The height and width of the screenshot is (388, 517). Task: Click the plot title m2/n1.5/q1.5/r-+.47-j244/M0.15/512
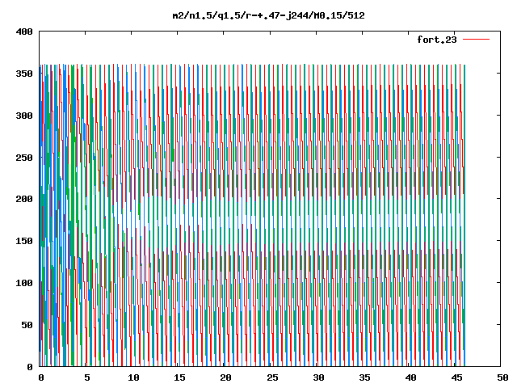pyautogui.click(x=268, y=15)
